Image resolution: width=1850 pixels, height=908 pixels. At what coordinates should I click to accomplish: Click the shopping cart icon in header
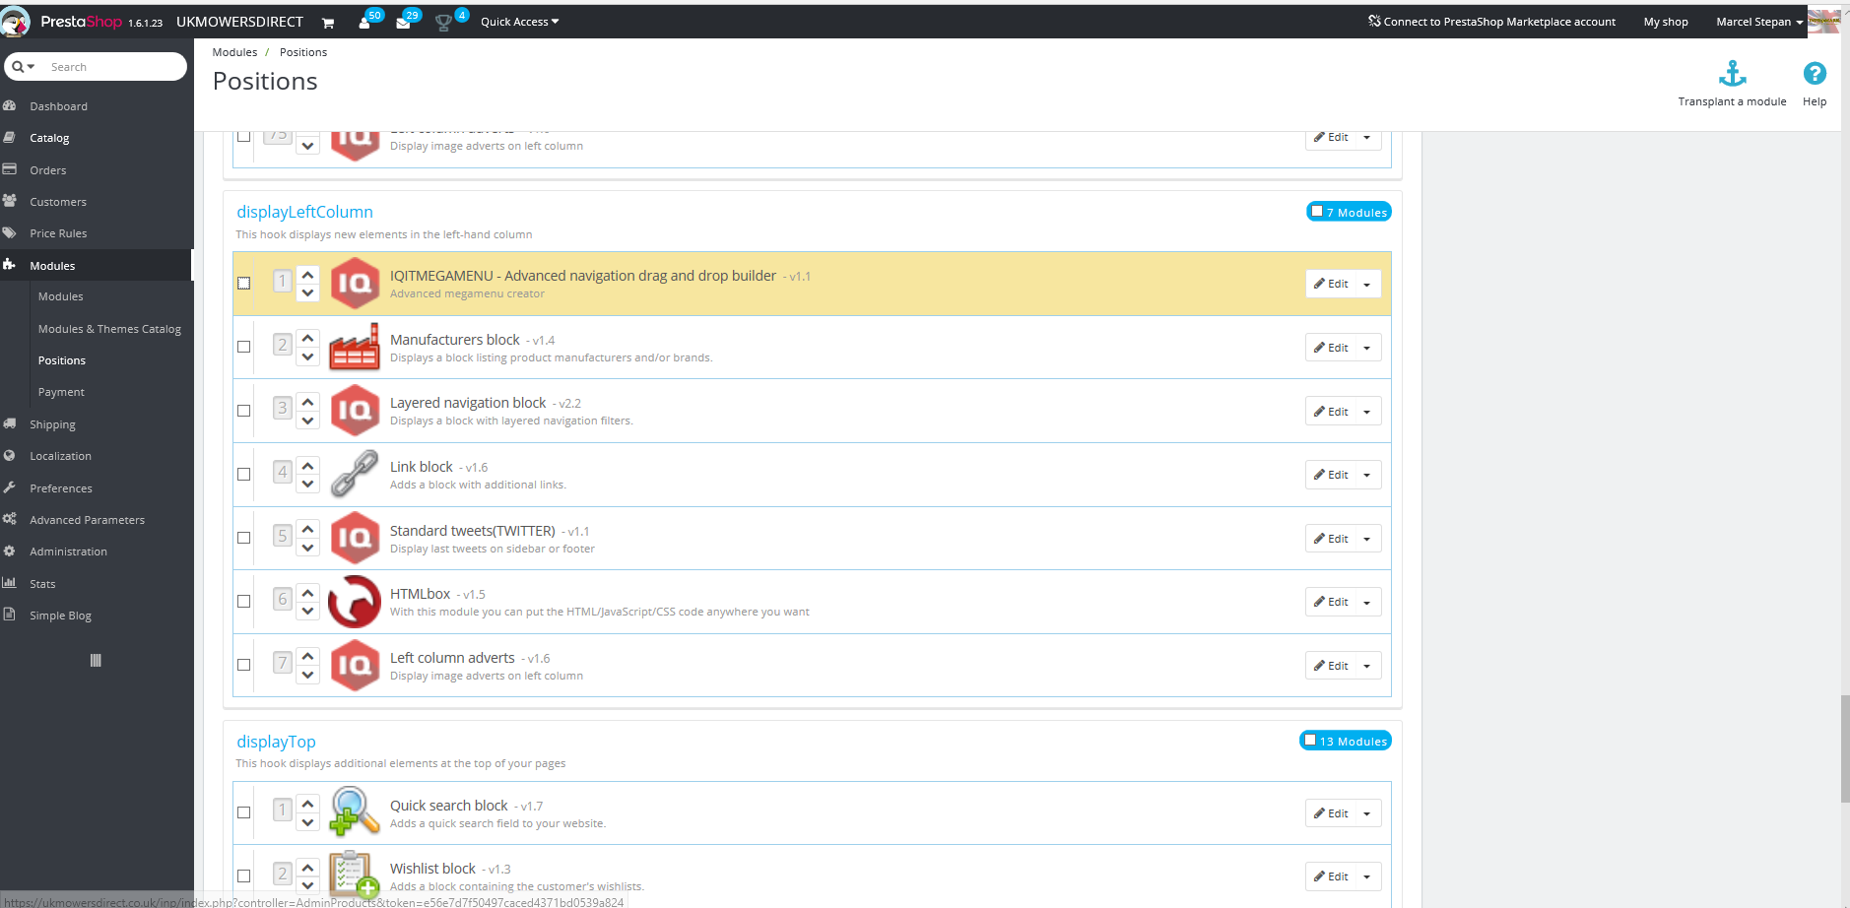click(x=328, y=23)
